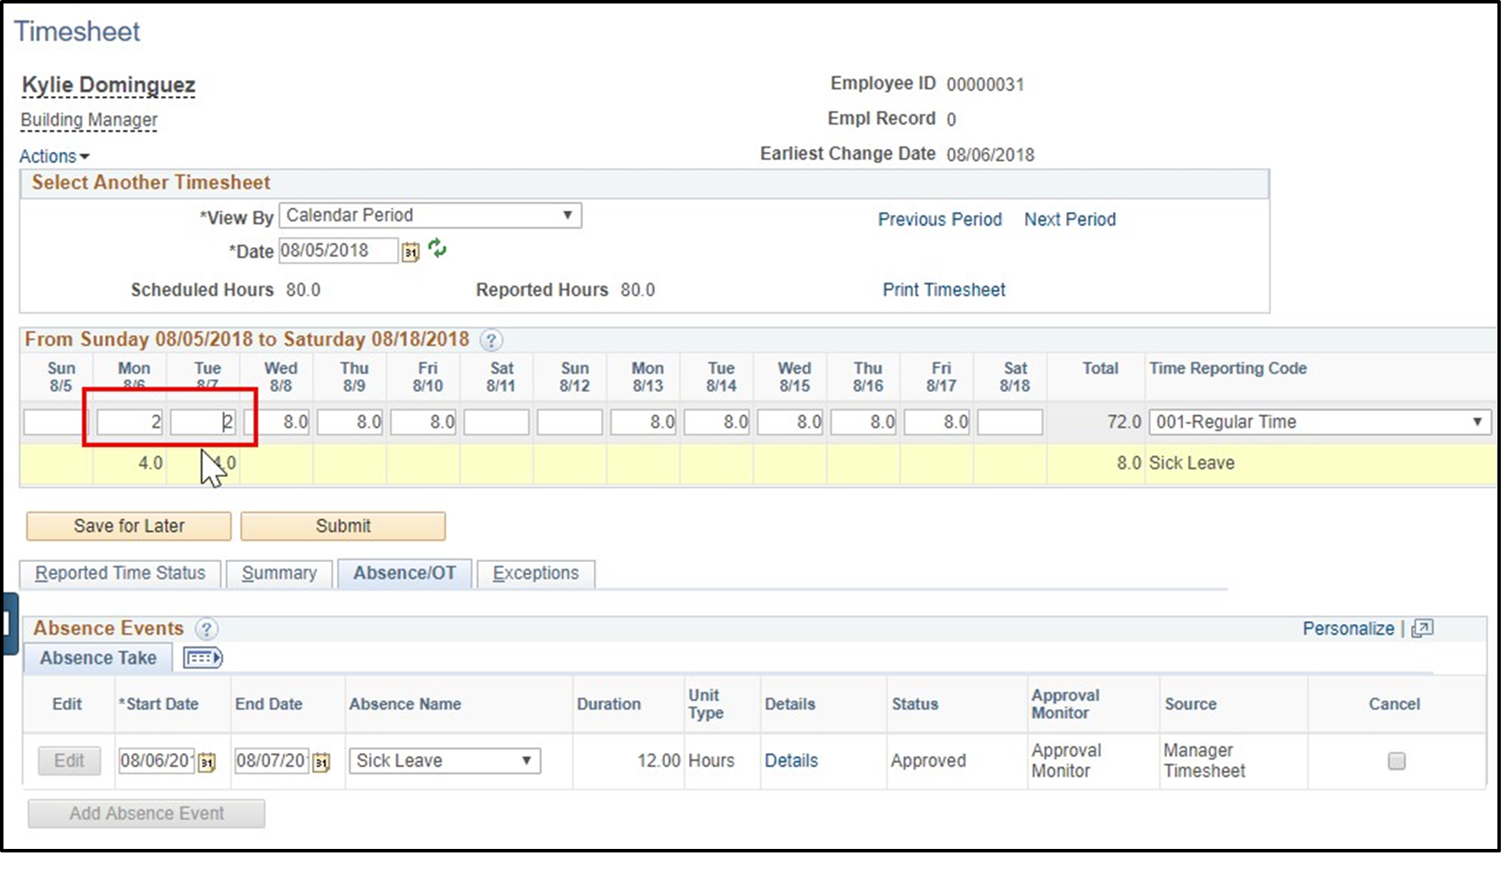Submit the timesheet
Screen dimensions: 1512x874
pyautogui.click(x=343, y=526)
